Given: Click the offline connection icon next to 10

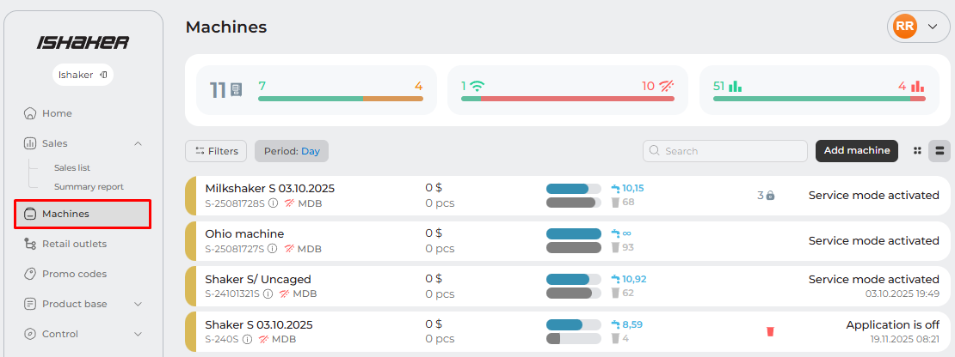Looking at the screenshot, I should click(667, 87).
